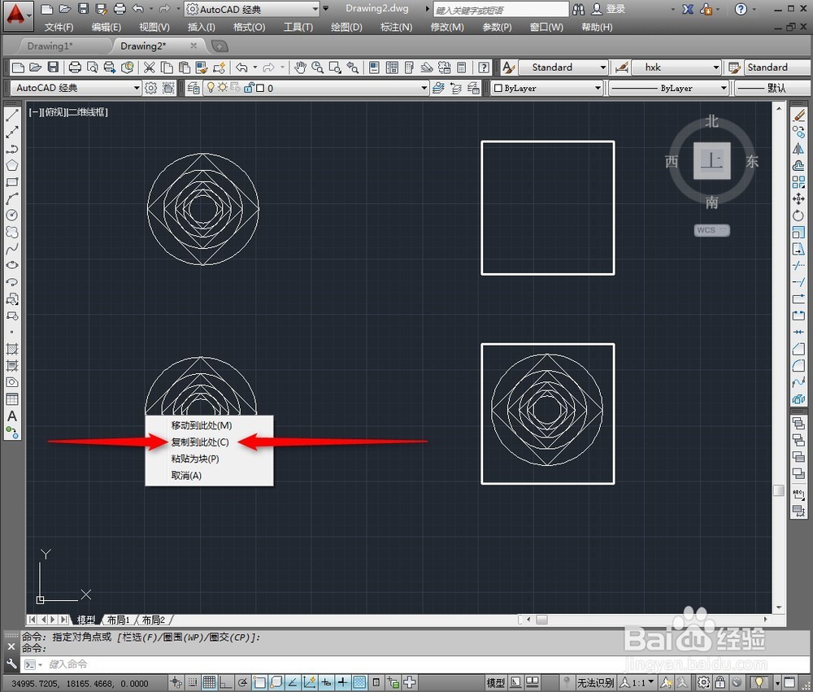The width and height of the screenshot is (813, 692).
Task: Open the 1:1 annotation scale dropdown
Action: 637,683
